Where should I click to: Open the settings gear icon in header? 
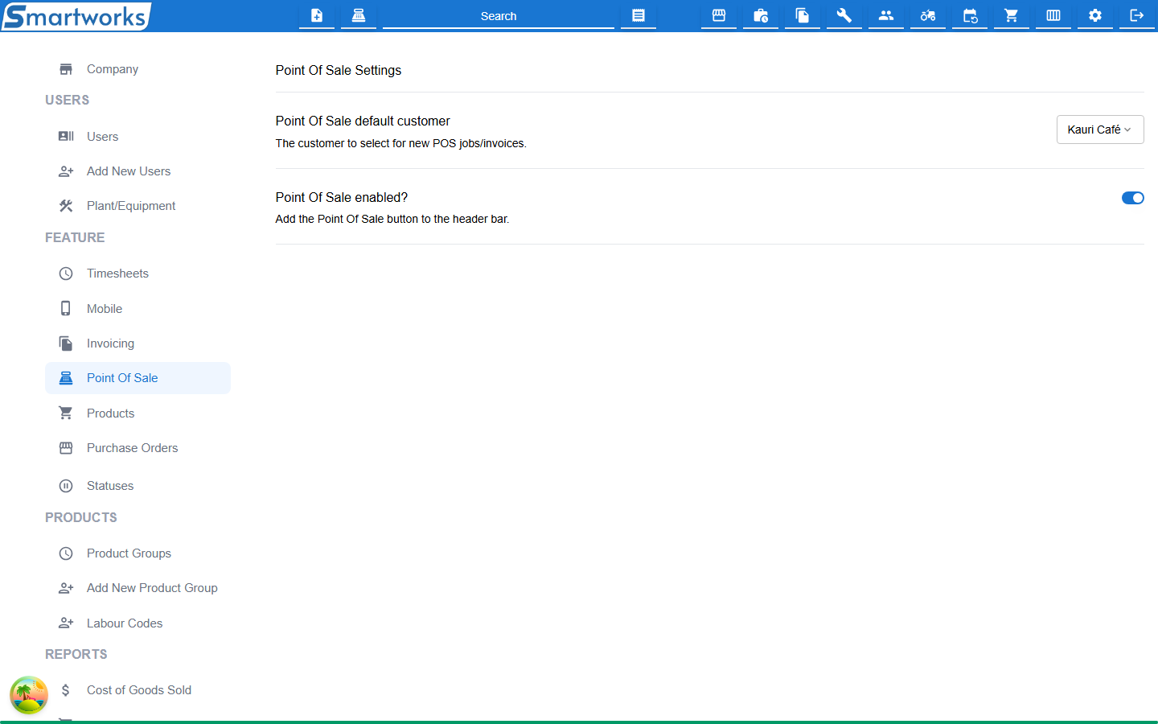(1095, 15)
